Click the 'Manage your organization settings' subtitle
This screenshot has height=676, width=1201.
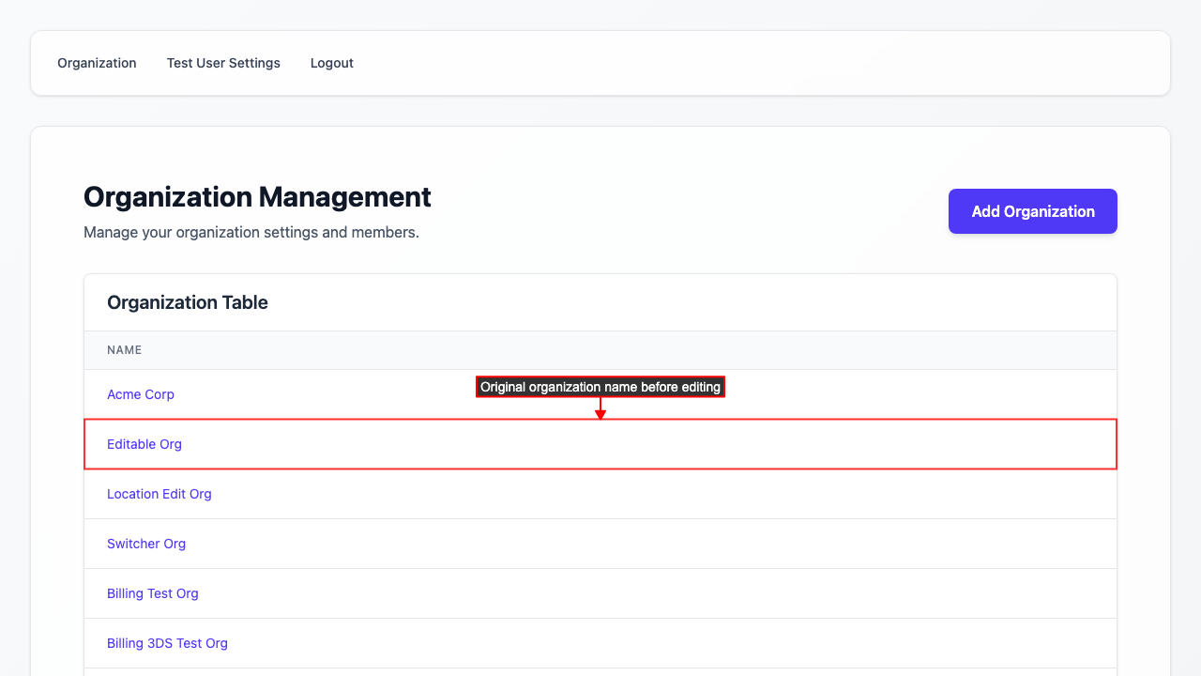pos(251,232)
